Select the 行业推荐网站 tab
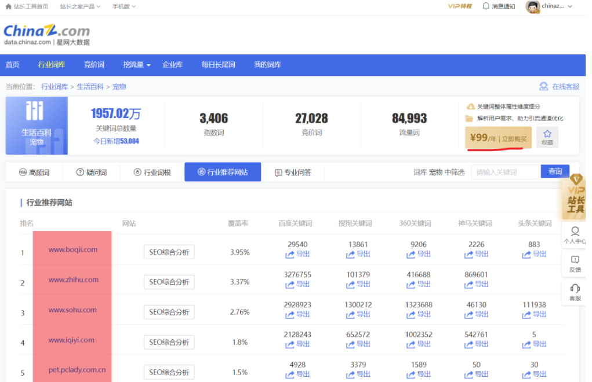 tap(223, 172)
